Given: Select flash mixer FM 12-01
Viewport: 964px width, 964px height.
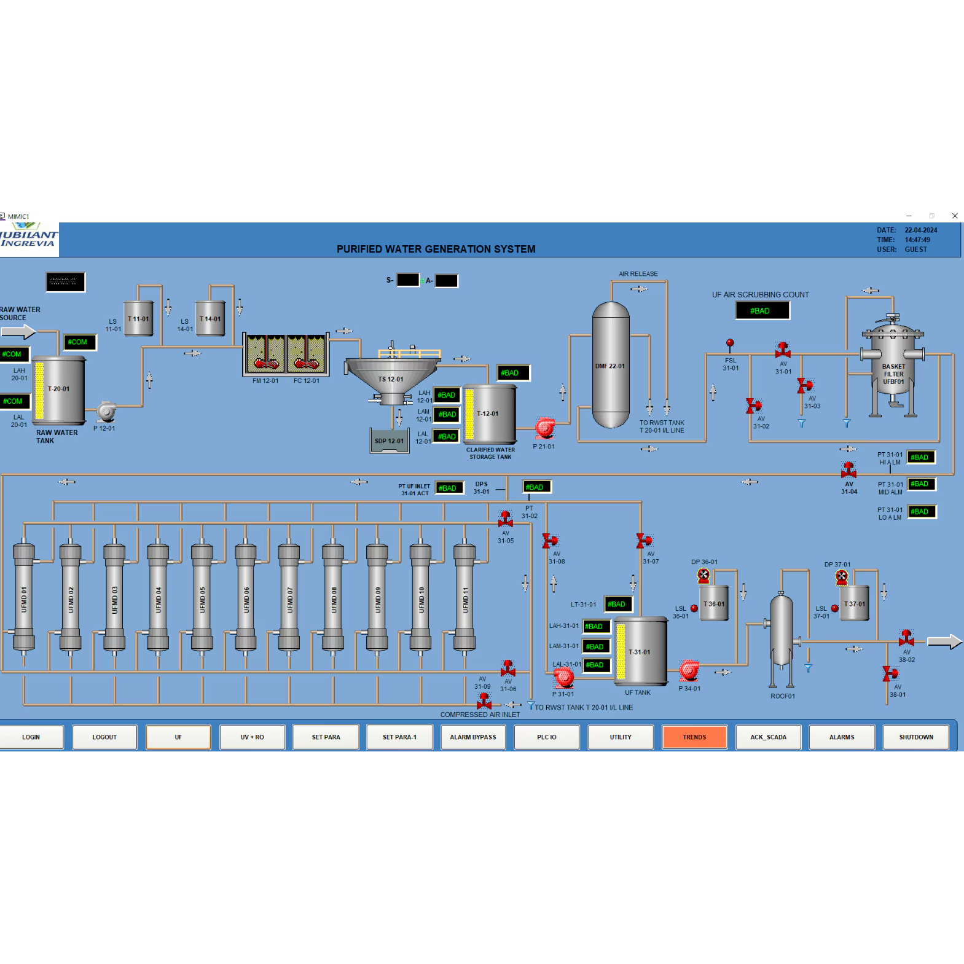Looking at the screenshot, I should [265, 355].
